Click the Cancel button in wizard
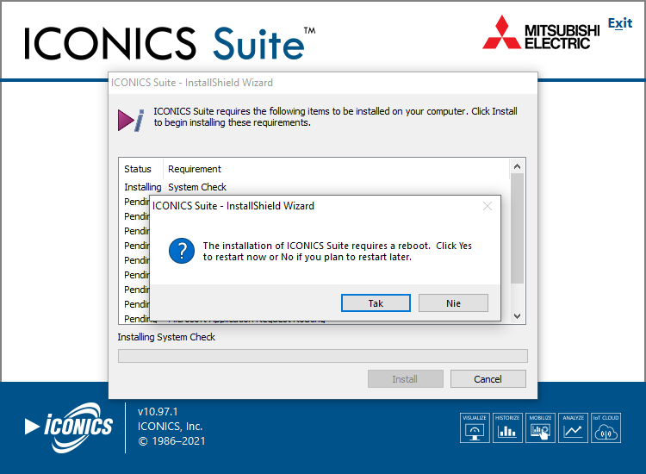The height and width of the screenshot is (474, 646). pos(488,379)
